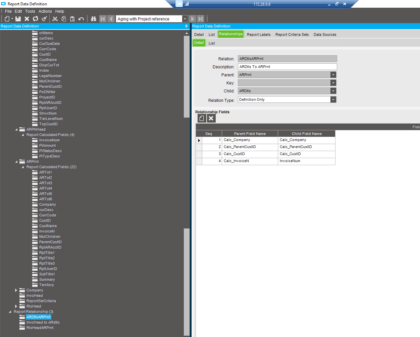Click the Cut scissors icon
420x337 pixels.
[55, 19]
